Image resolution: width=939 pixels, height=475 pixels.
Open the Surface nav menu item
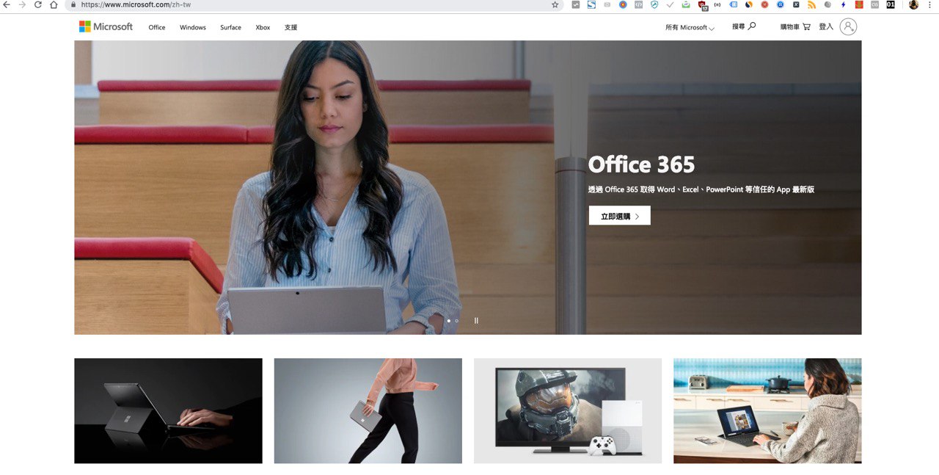(230, 27)
